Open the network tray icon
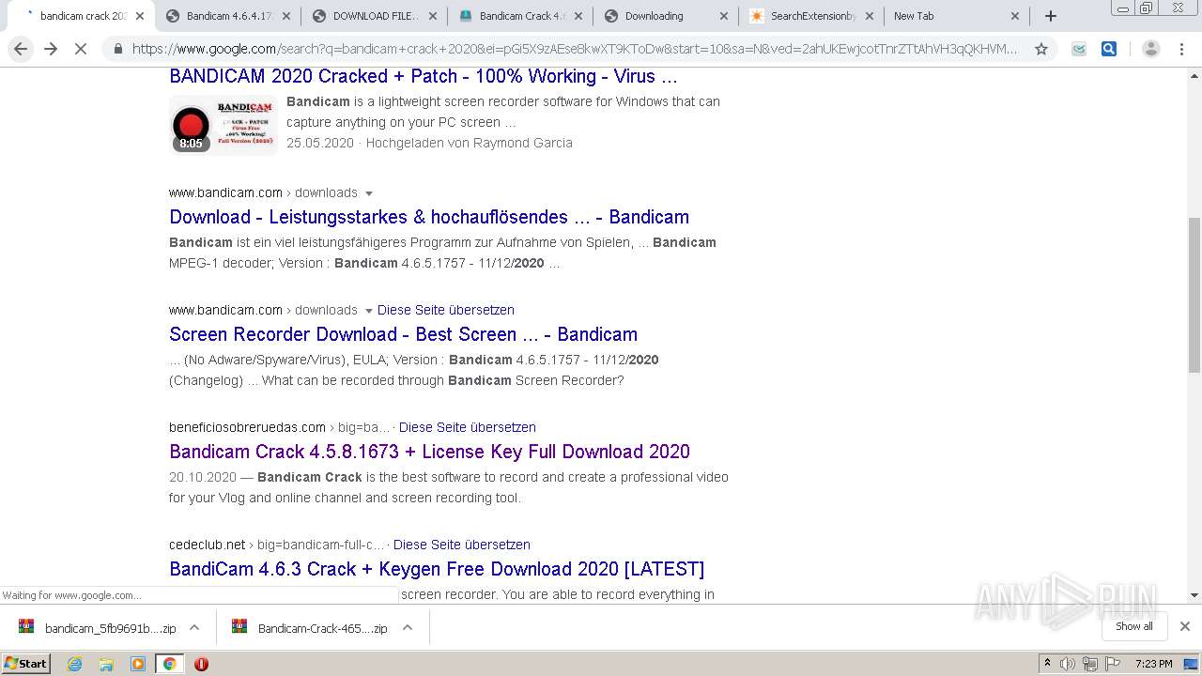Screen dimensions: 1202x676 pyautogui.click(x=1090, y=664)
